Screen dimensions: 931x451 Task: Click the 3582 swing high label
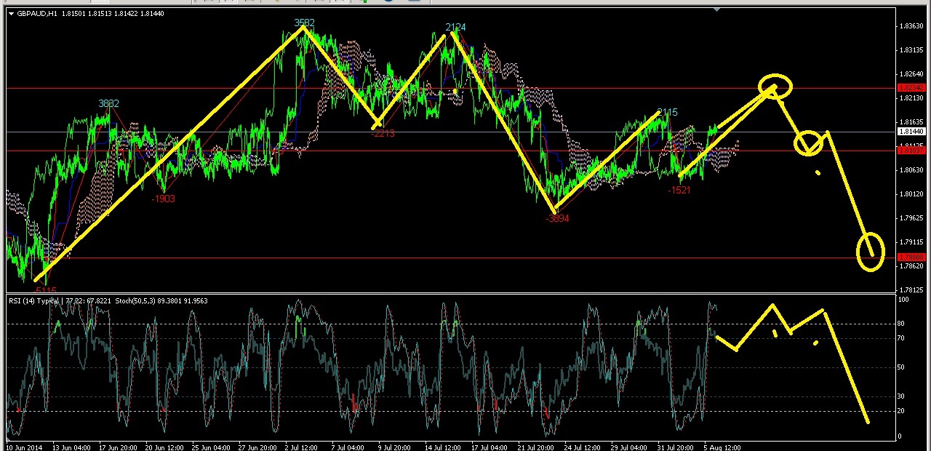pos(304,23)
